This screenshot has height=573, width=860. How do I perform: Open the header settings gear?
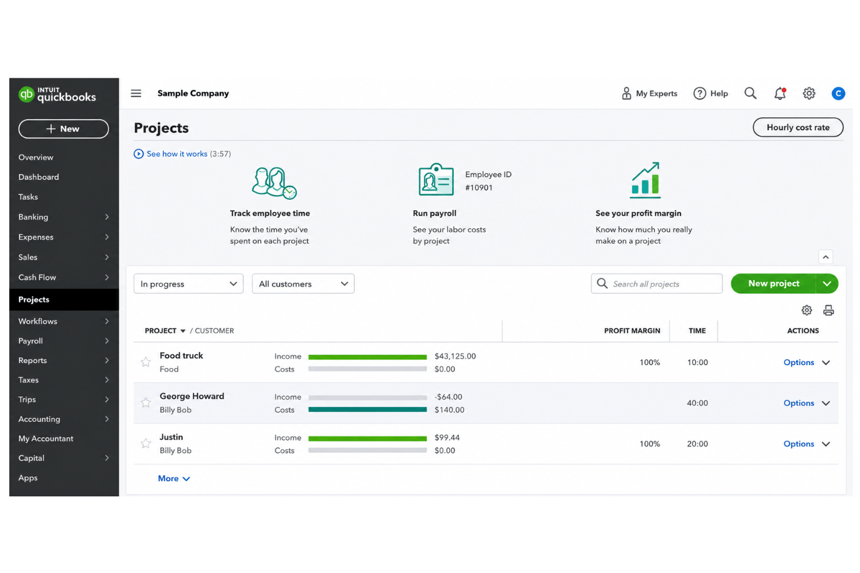[809, 93]
